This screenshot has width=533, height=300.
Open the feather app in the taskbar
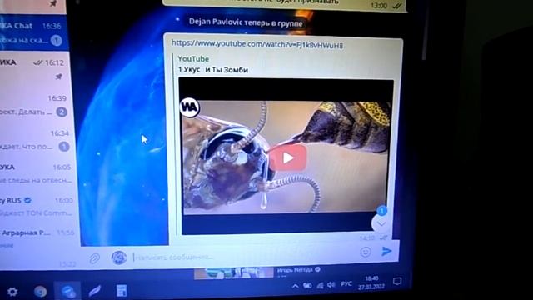click(94, 291)
